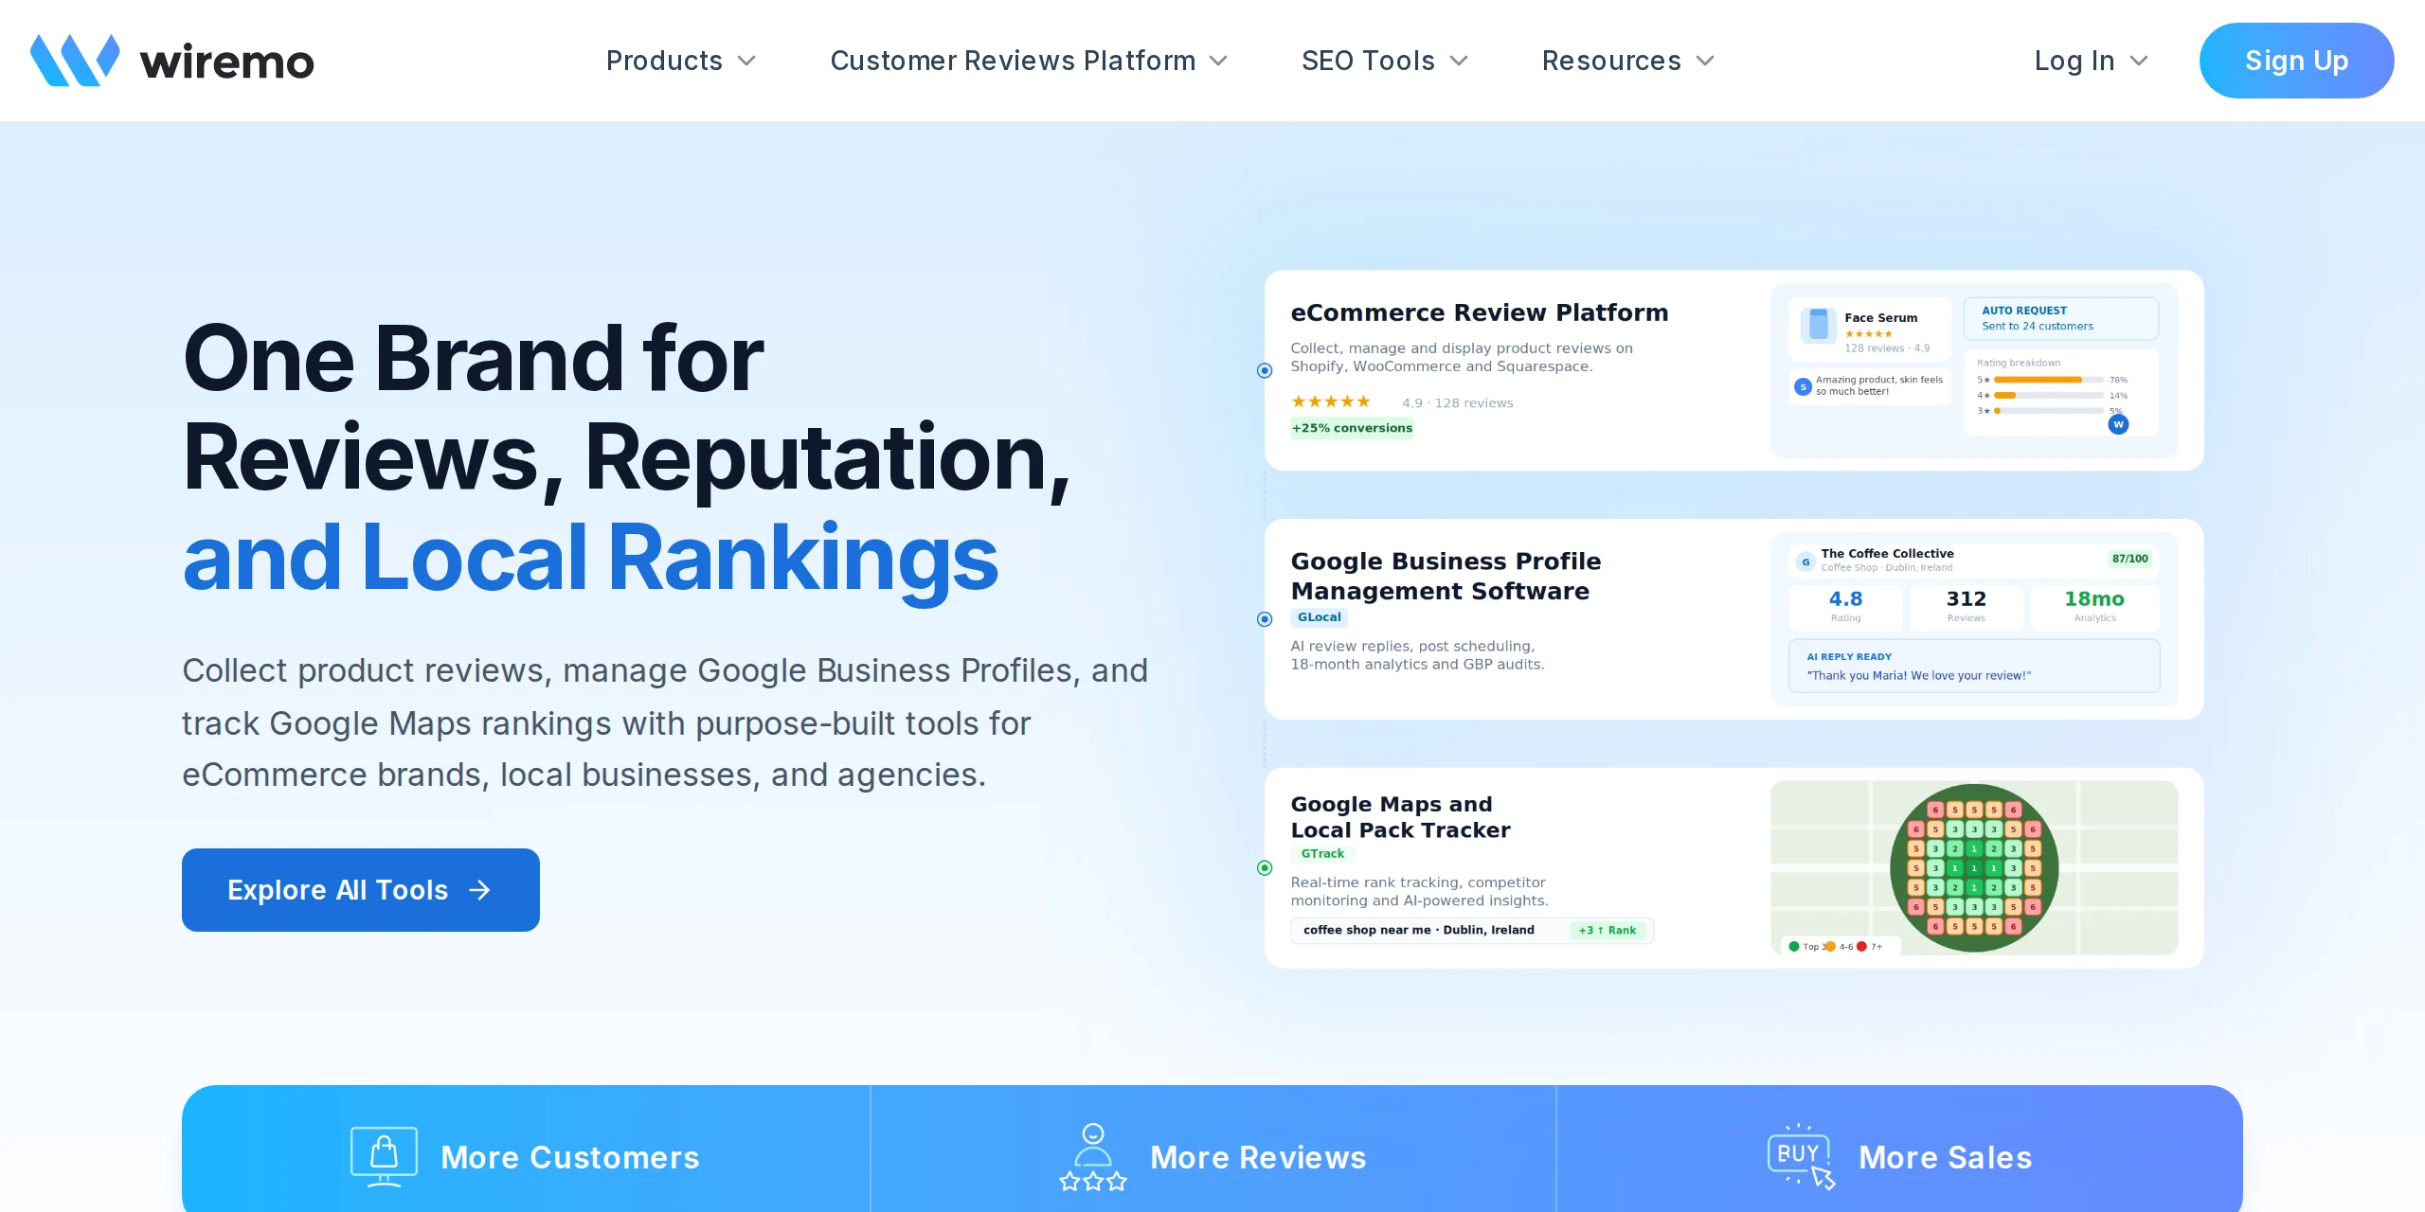2425x1212 pixels.
Task: Click the 4.9 · 128 reviews text
Action: pos(1458,403)
